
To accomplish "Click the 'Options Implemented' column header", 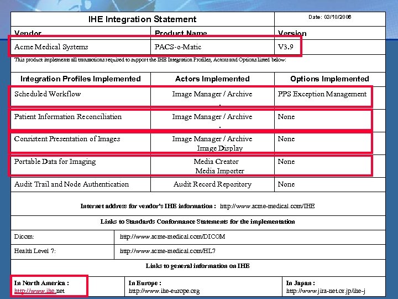I will click(329, 79).
